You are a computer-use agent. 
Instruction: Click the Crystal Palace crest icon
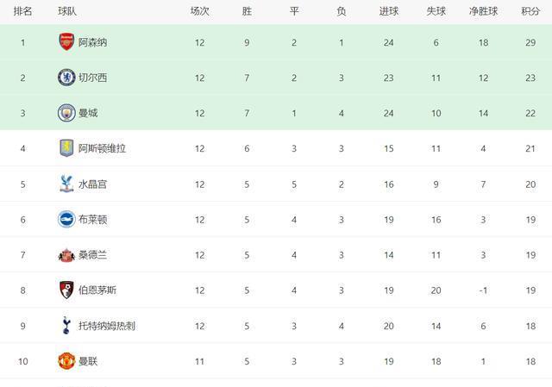tap(66, 184)
